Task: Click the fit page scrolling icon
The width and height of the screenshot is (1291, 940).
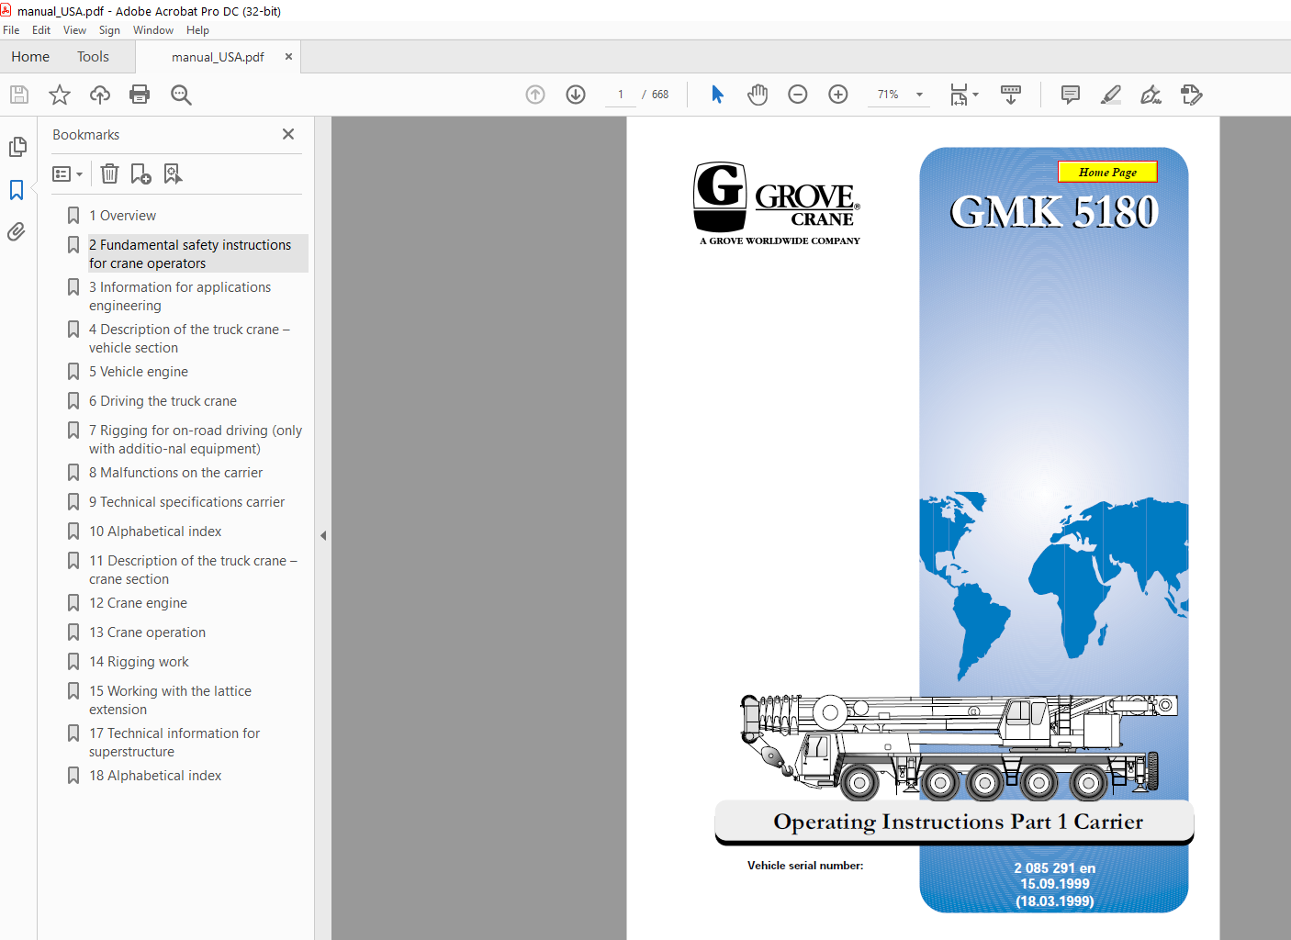Action: click(x=959, y=95)
